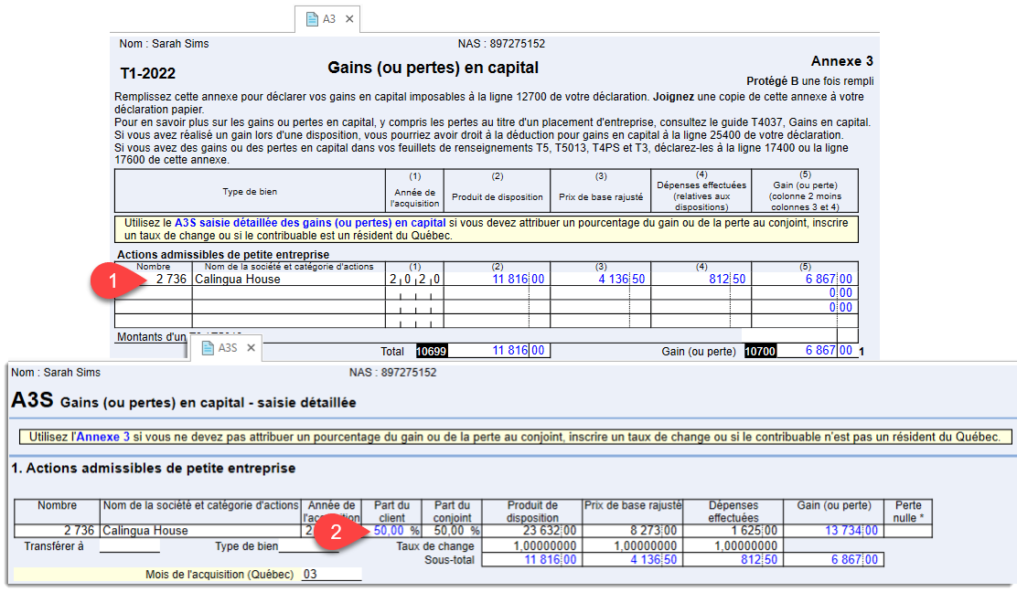Image resolution: width=1017 pixels, height=592 pixels.
Task: Click the Type de bien field in A3S
Action: tap(308, 546)
